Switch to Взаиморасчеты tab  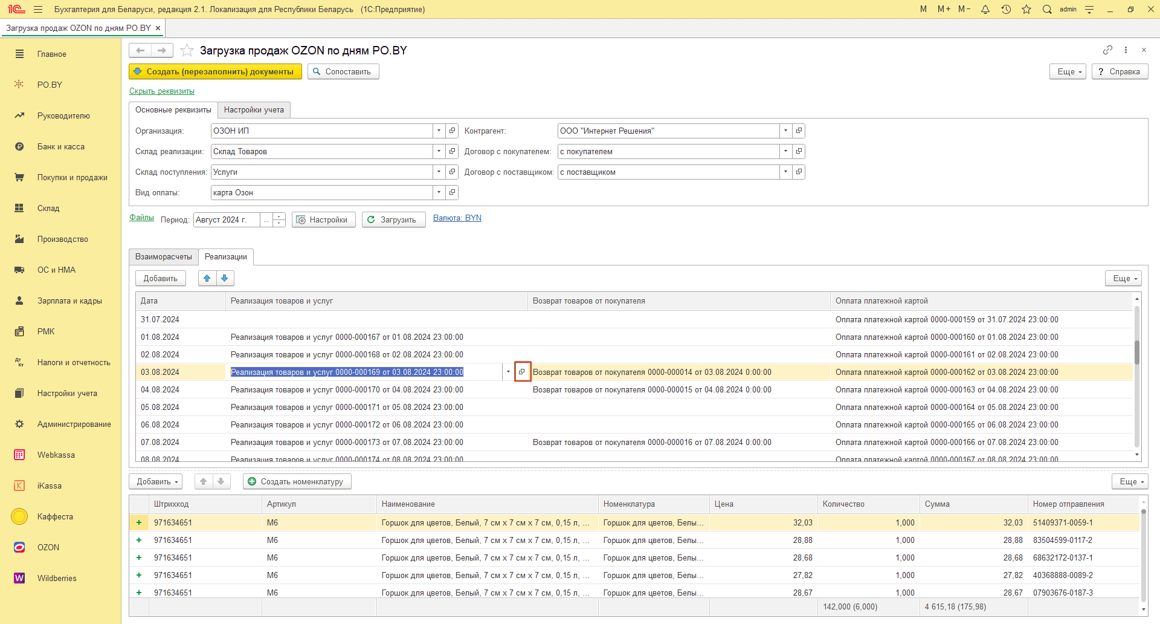pos(164,256)
